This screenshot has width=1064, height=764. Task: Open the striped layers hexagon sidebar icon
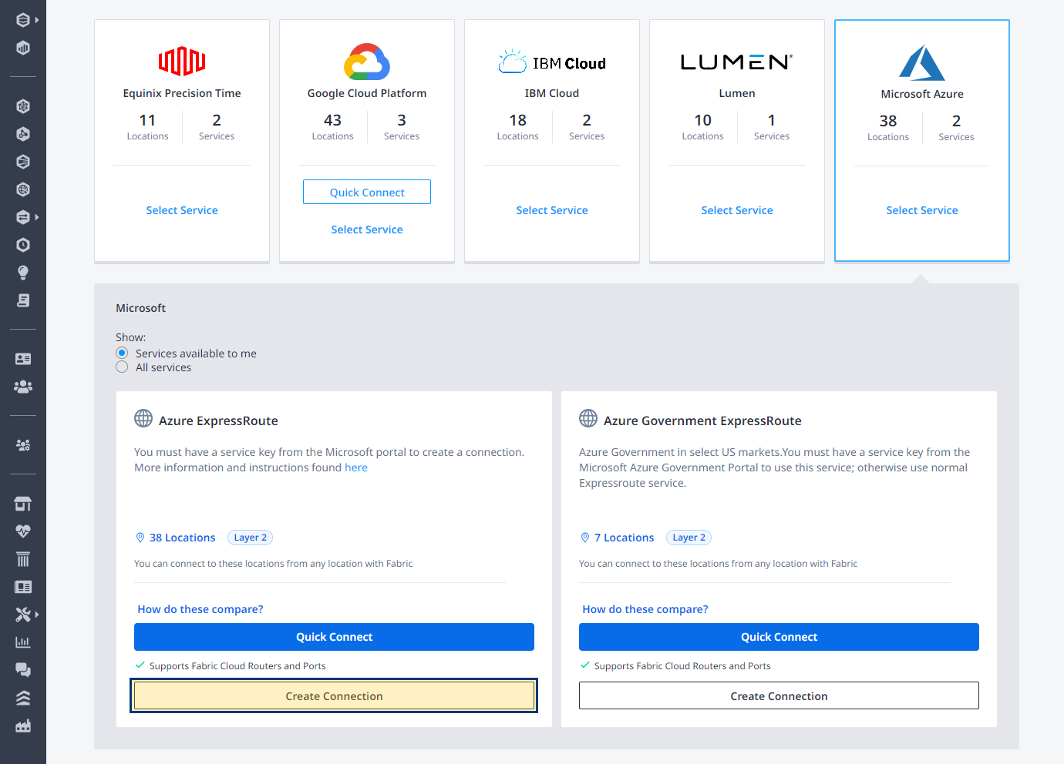23,162
